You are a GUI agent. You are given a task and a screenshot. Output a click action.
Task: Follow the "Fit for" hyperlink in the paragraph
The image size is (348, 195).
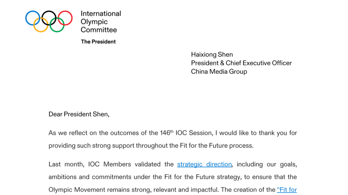coord(287,189)
